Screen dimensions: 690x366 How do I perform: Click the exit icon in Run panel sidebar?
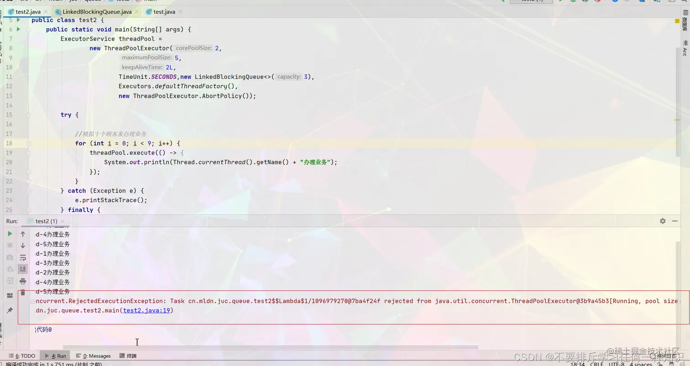coord(10,281)
